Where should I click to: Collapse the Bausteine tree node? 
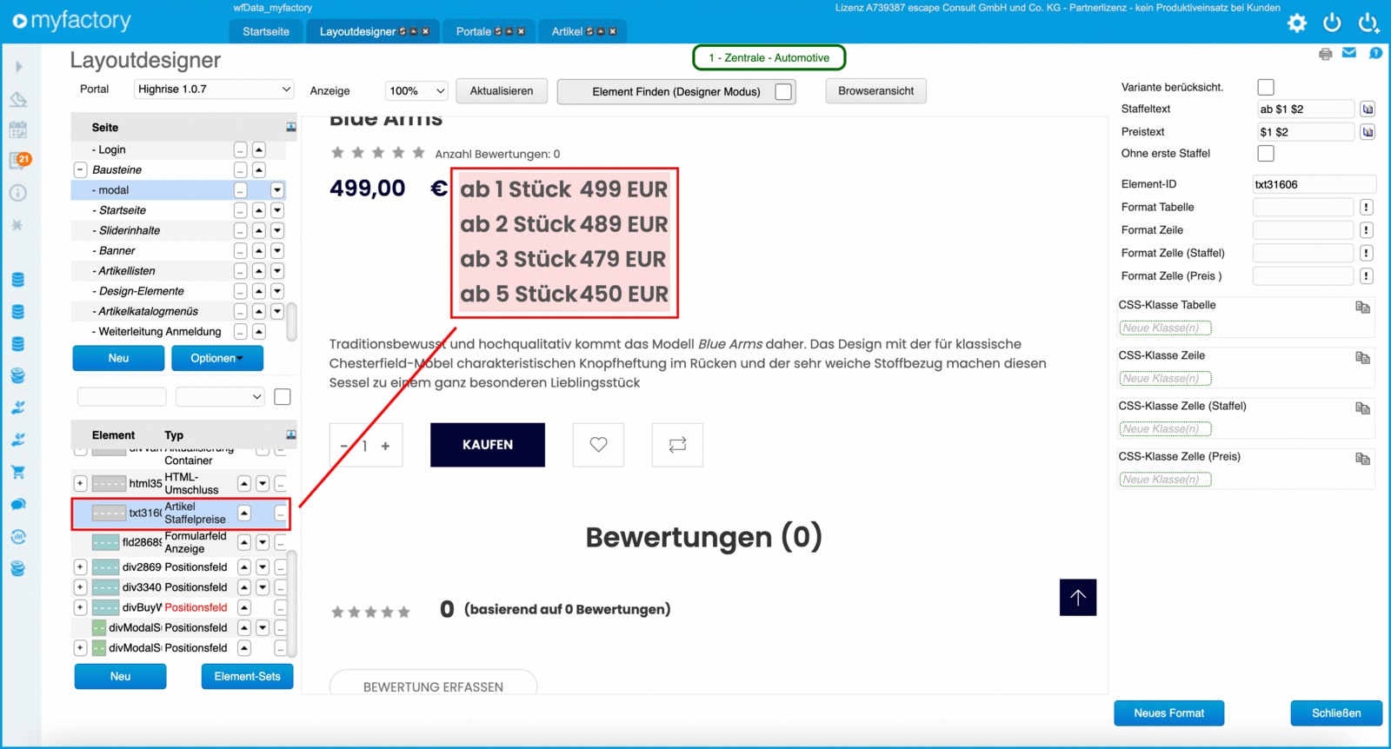click(x=80, y=170)
